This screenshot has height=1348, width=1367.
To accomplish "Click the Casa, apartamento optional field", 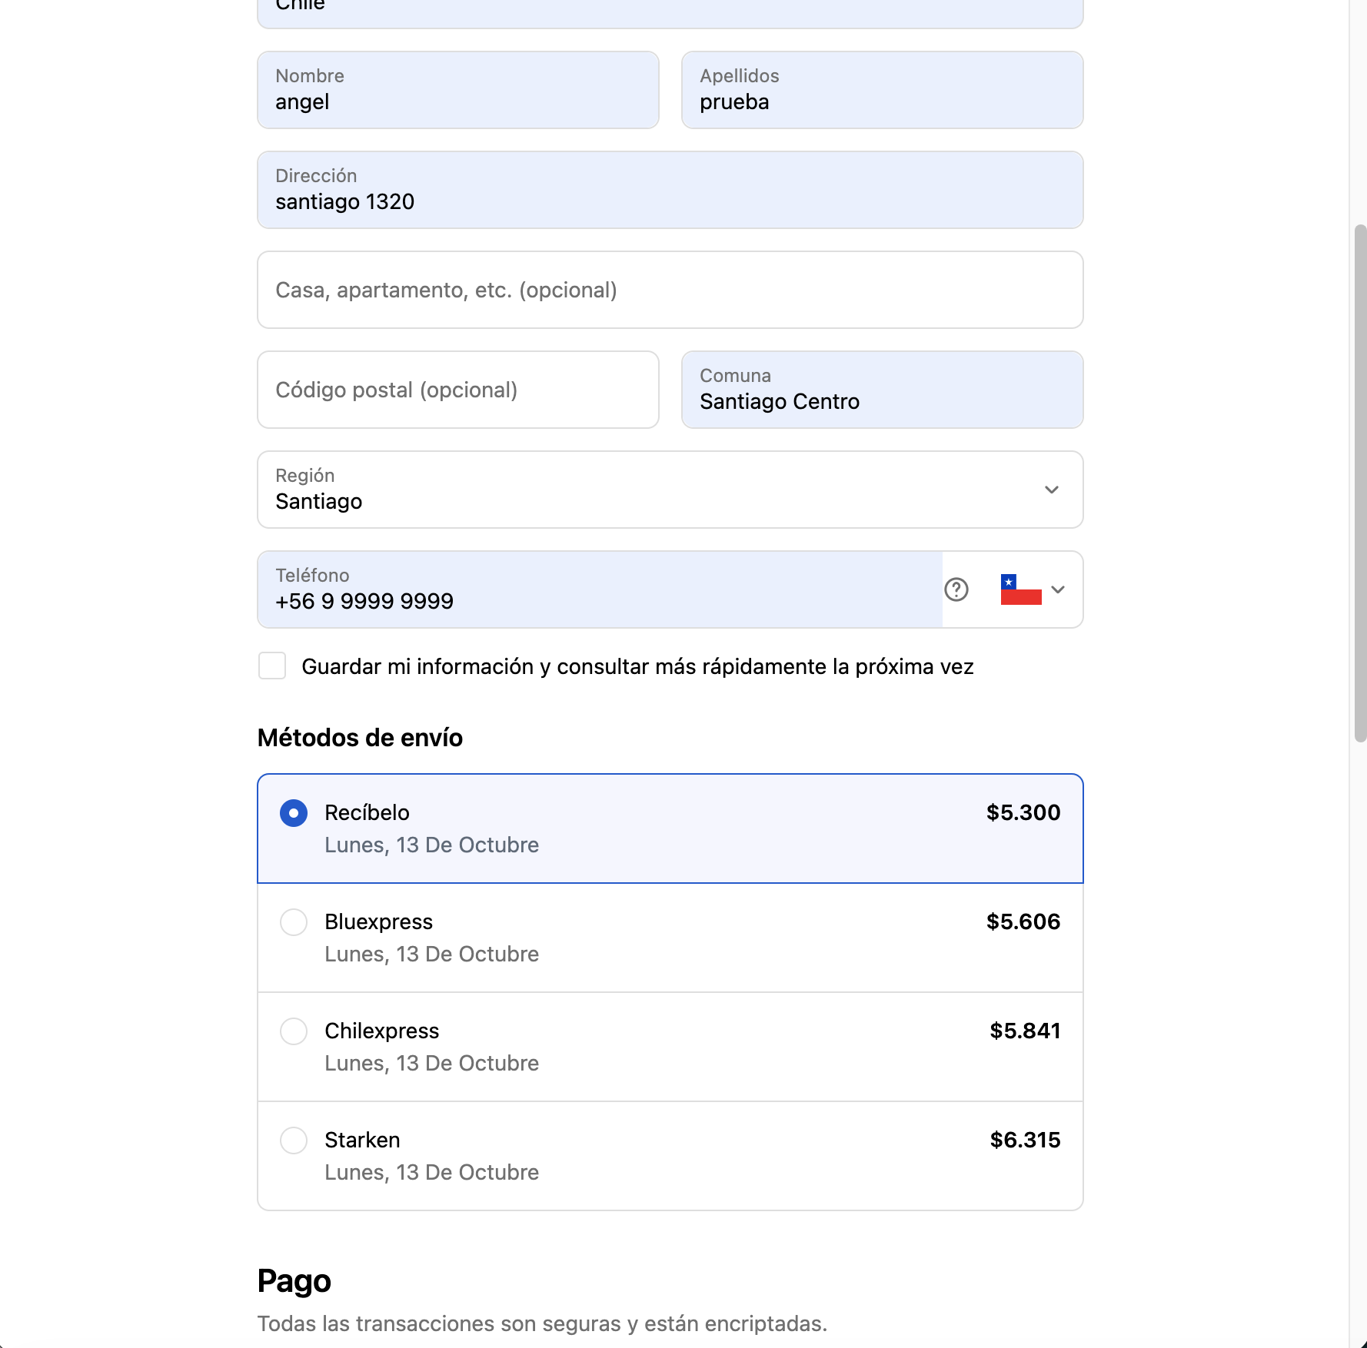I will [670, 291].
